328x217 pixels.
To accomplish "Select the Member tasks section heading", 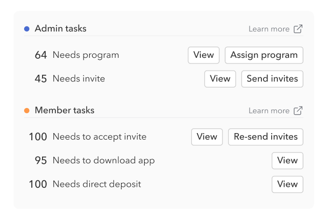I will click(x=65, y=110).
